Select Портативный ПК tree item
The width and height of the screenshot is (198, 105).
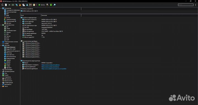click(x=10, y=21)
